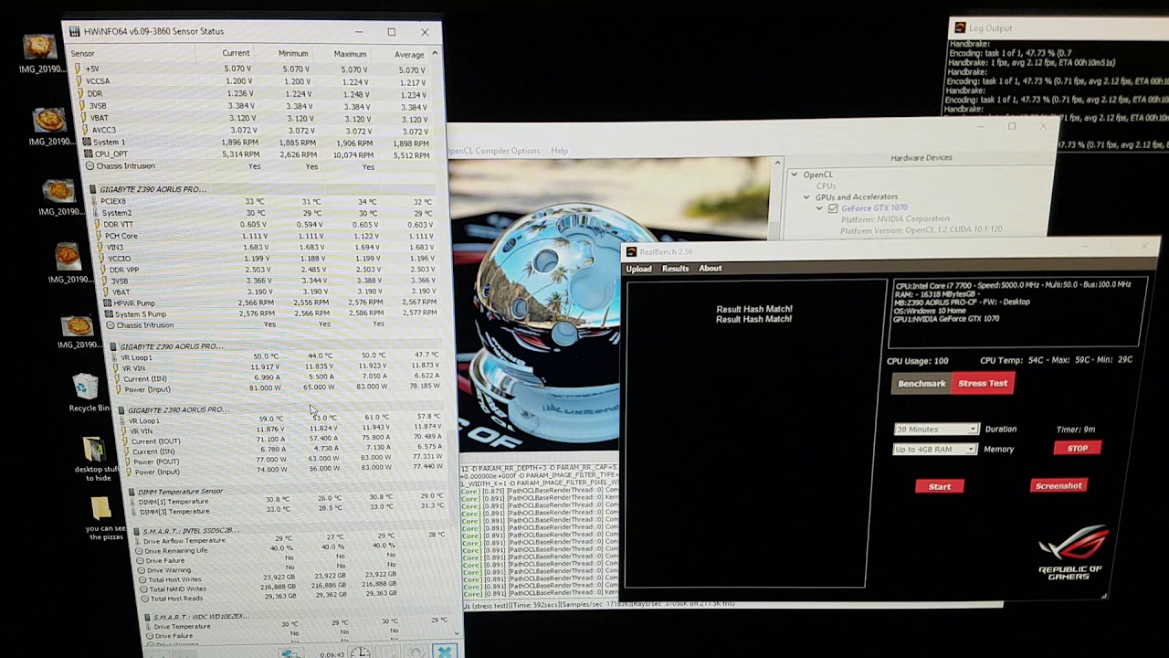Select the Total Host Writes row label
Image resolution: width=1169 pixels, height=658 pixels.
tap(174, 579)
